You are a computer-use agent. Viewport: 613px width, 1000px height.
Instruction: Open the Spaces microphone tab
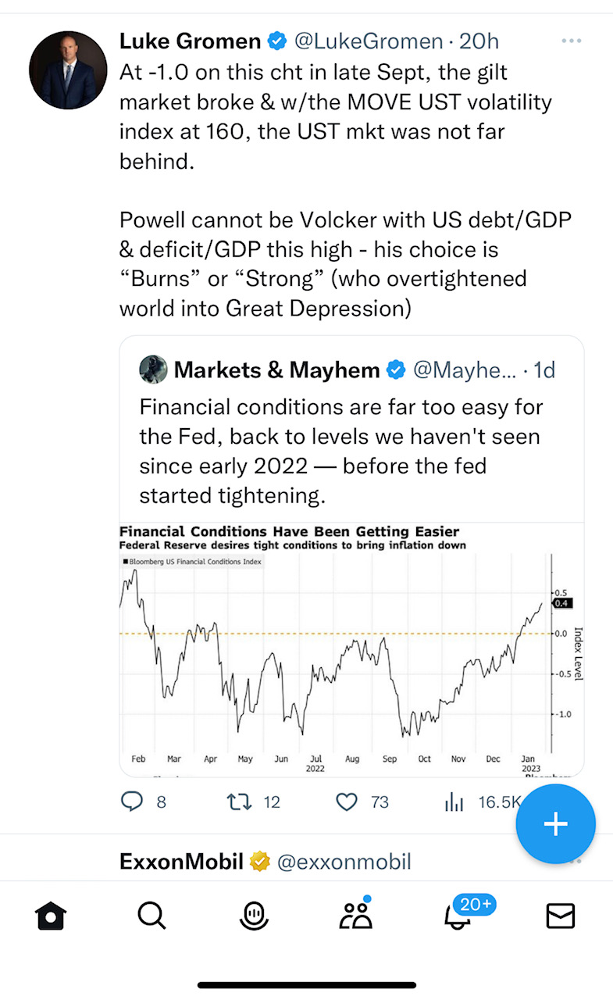point(254,916)
